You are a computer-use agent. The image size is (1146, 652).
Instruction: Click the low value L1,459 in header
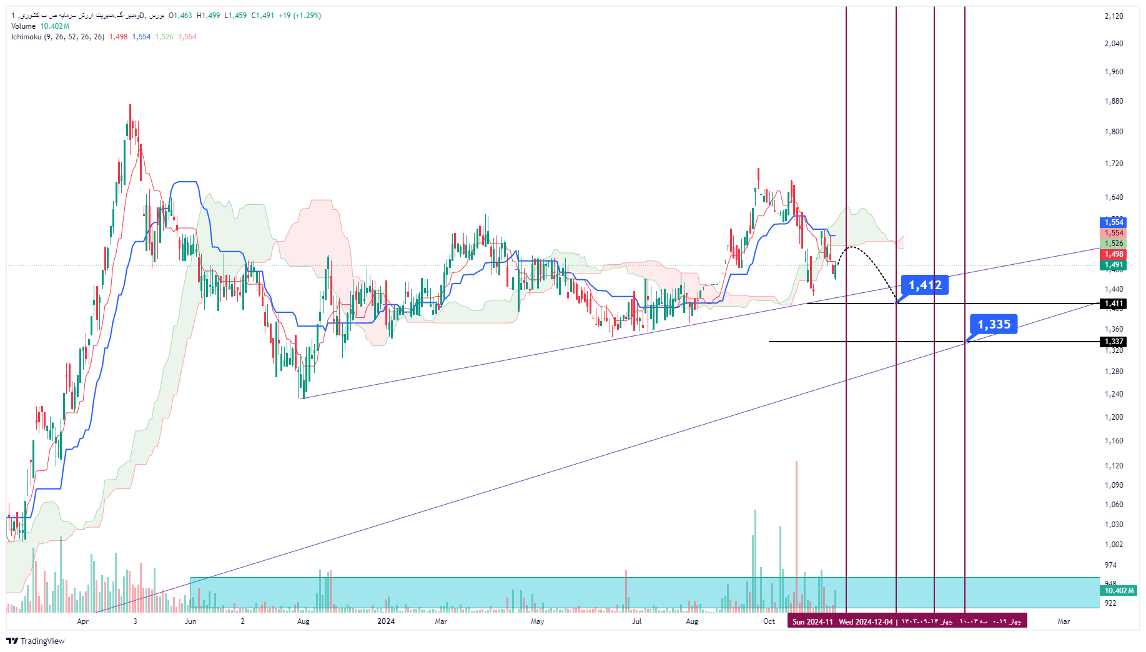(x=236, y=16)
